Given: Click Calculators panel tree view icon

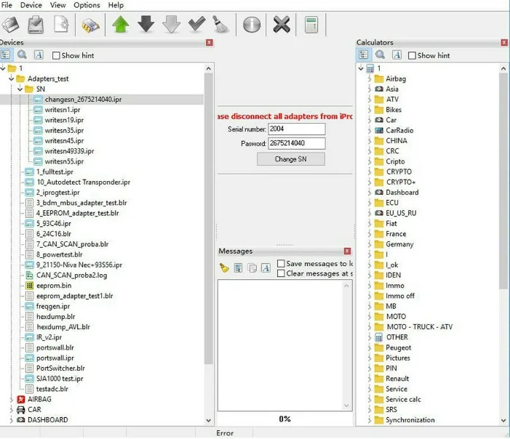Looking at the screenshot, I should pos(363,55).
